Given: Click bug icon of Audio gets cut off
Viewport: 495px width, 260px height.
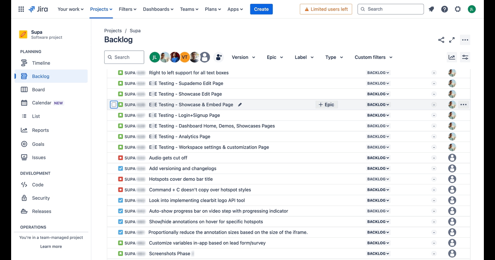Looking at the screenshot, I should pyautogui.click(x=120, y=158).
